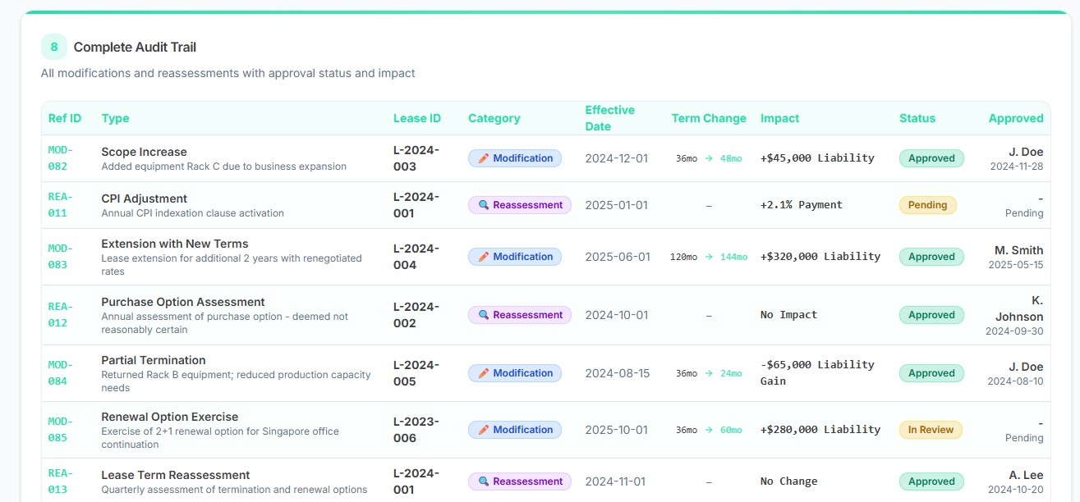Image resolution: width=1080 pixels, height=502 pixels.
Task: Click the No Change value for REA-013
Action: (789, 481)
